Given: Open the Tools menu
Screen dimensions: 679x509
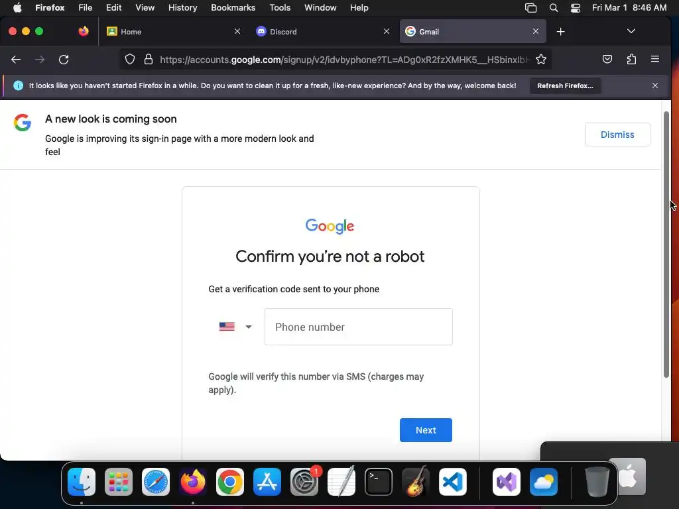Looking at the screenshot, I should pos(280,8).
